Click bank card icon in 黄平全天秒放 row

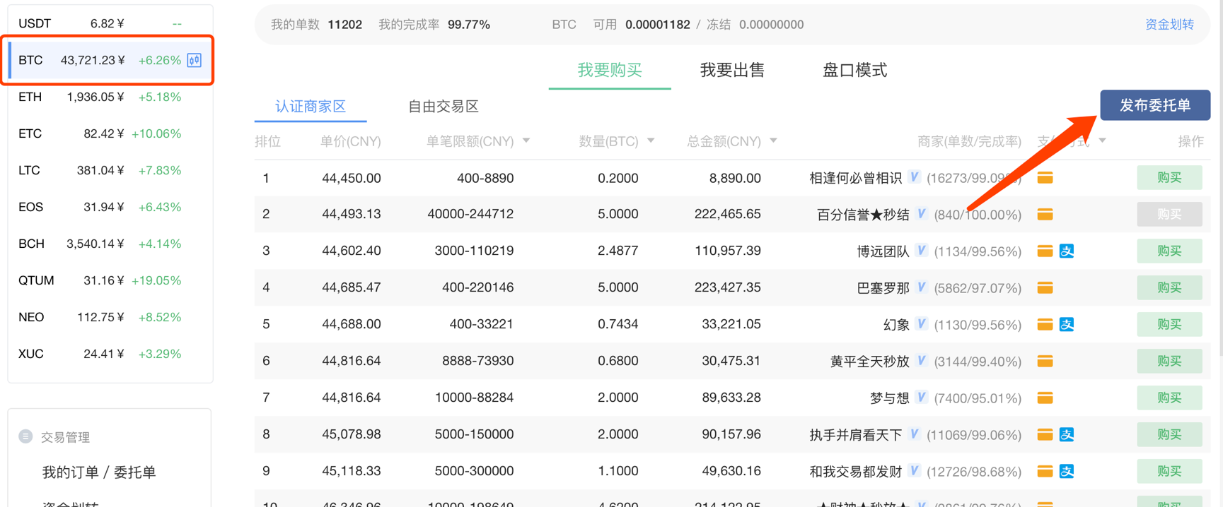pos(1045,361)
